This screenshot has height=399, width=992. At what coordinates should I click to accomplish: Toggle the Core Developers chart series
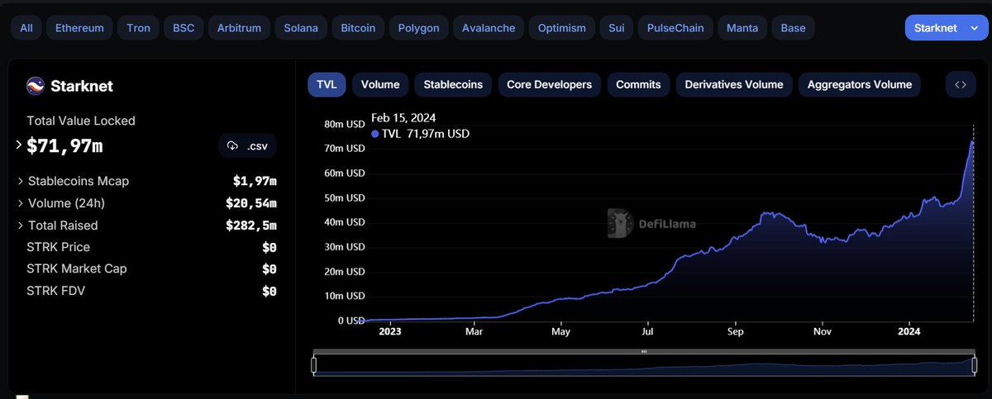point(550,84)
